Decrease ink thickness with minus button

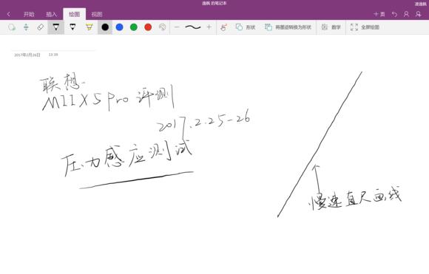pyautogui.click(x=178, y=27)
